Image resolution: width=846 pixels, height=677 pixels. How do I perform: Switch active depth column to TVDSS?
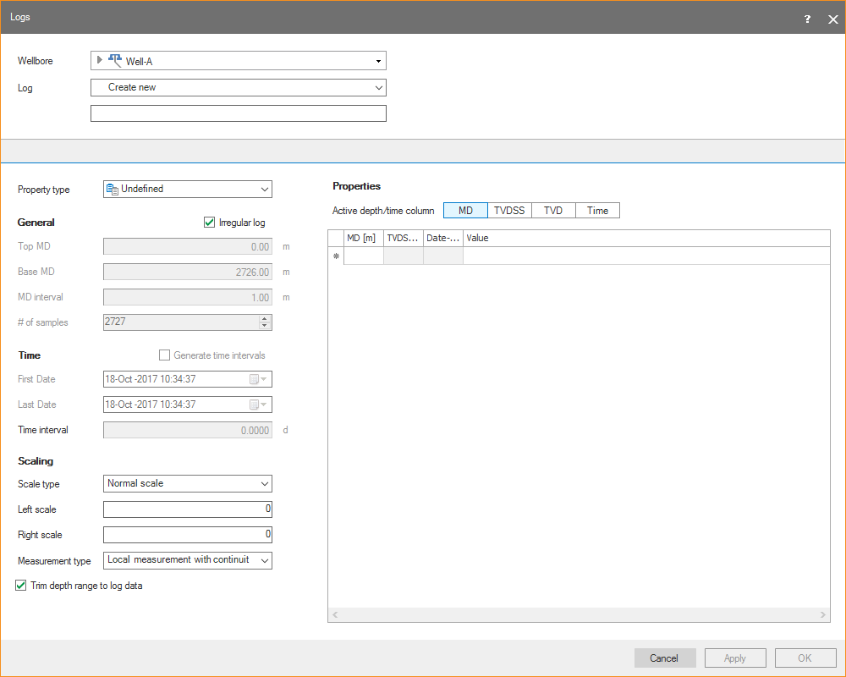509,211
